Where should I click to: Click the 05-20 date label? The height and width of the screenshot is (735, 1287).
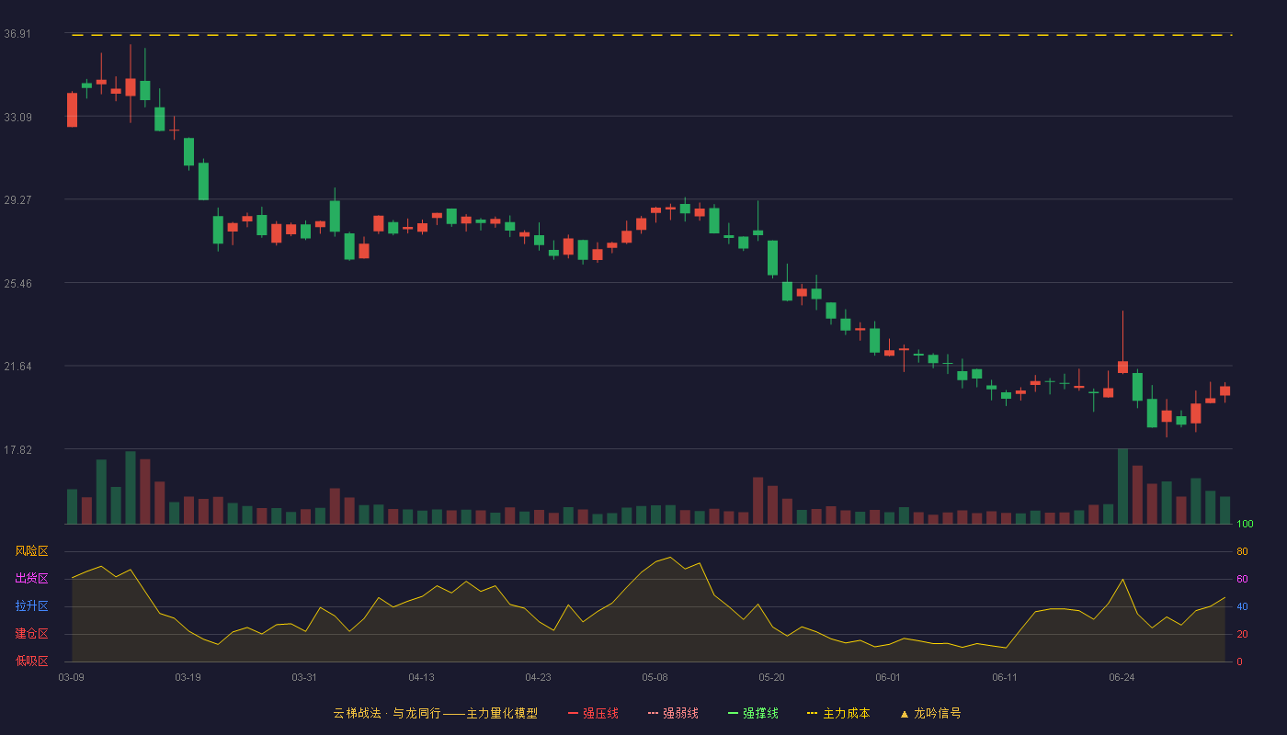click(771, 677)
